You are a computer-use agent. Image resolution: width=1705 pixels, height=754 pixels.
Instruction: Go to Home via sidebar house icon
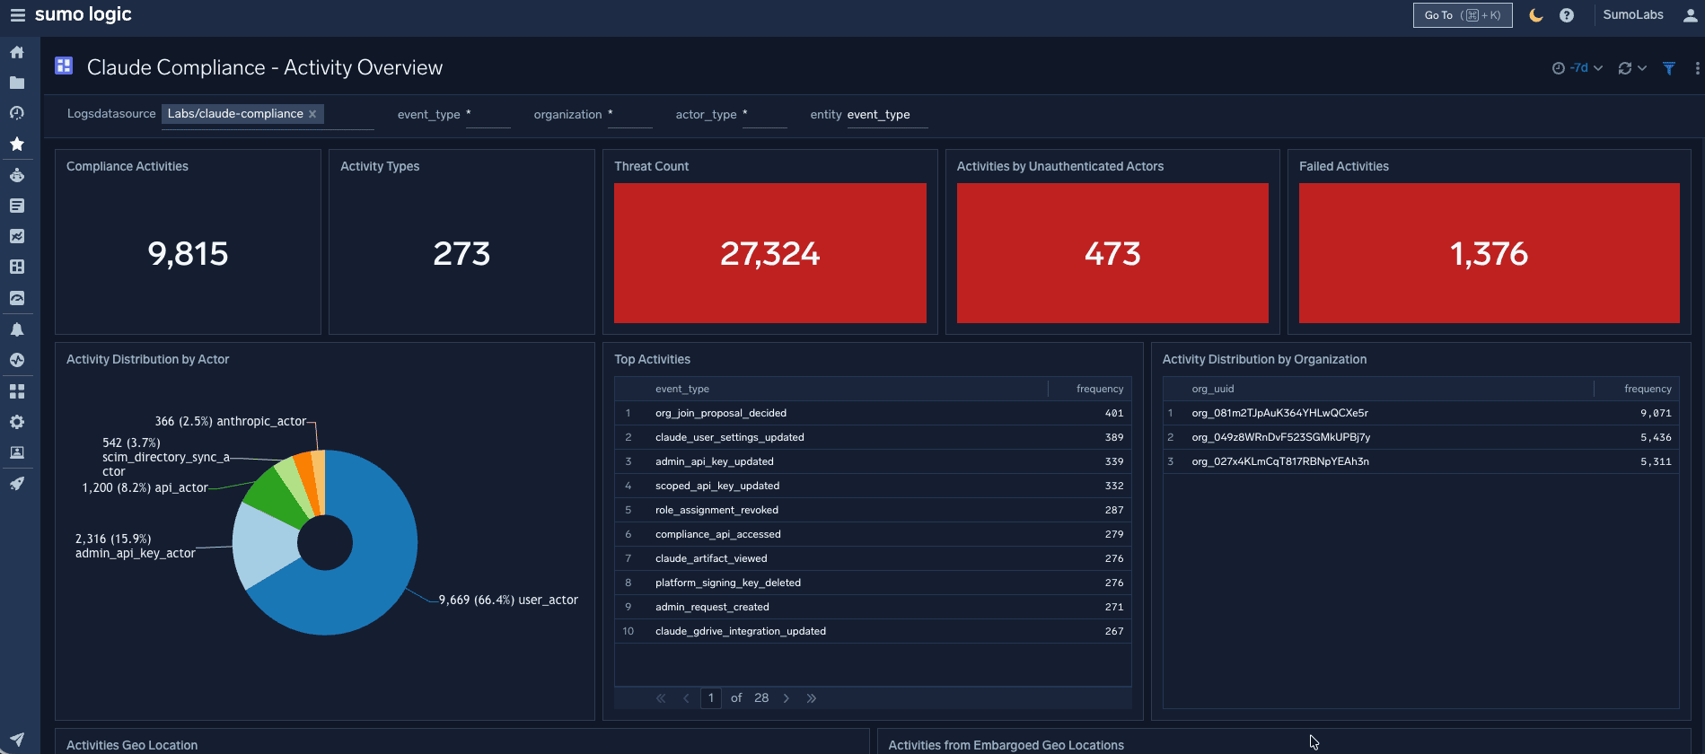[17, 52]
